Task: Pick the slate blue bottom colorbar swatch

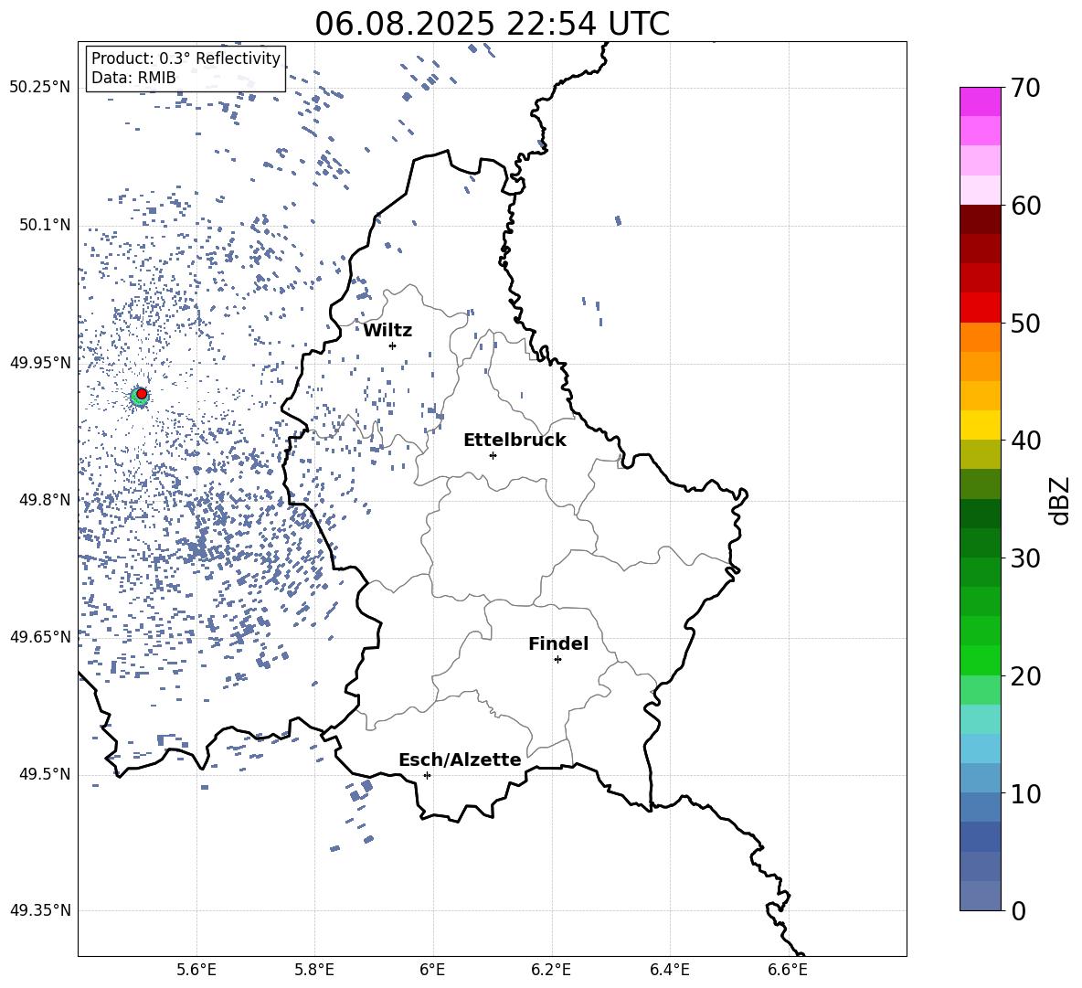Action: (x=981, y=896)
